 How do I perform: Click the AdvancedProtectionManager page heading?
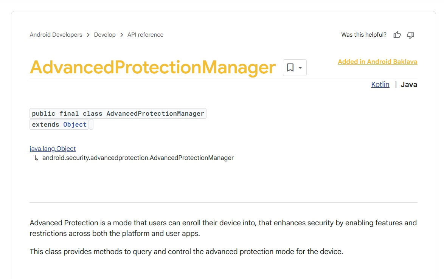click(x=153, y=67)
